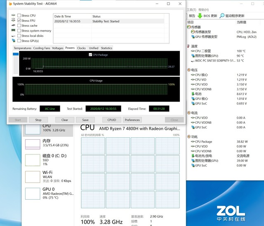
Task: Click the 电池 voltage battery icon
Action: (x=193, y=94)
